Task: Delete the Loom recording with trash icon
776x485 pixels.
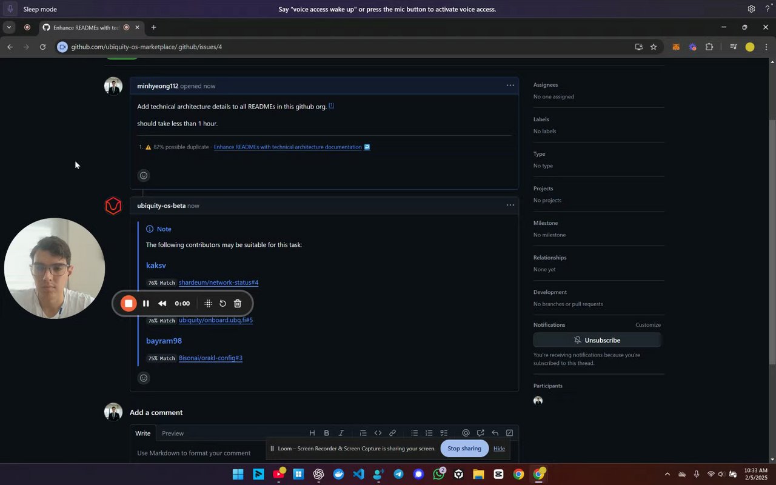Action: click(x=238, y=303)
